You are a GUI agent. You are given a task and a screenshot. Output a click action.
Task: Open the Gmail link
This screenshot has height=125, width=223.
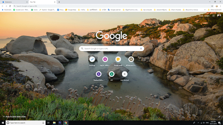(x=201, y=16)
